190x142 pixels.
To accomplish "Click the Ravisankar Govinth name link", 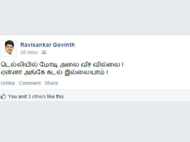I will [x=47, y=45].
